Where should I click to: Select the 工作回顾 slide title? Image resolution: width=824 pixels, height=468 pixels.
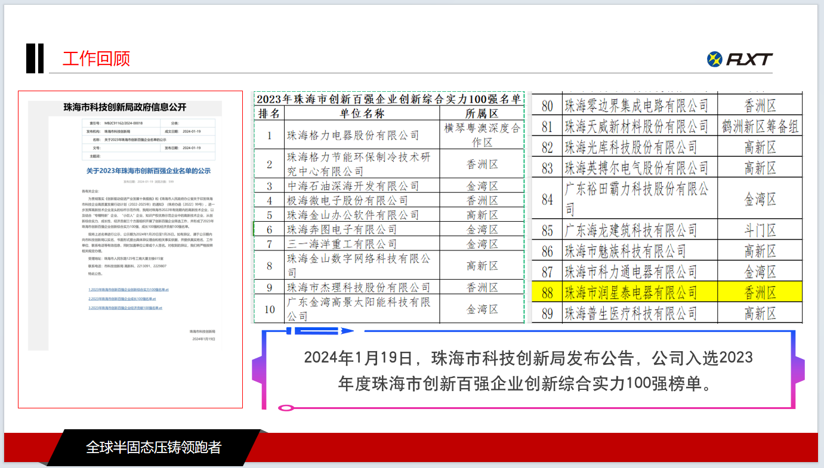click(x=96, y=58)
